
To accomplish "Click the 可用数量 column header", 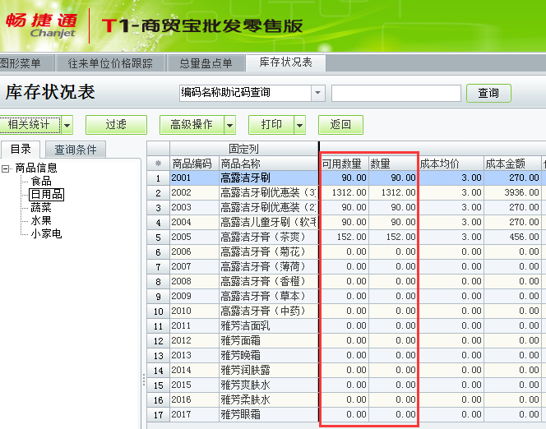I will (x=344, y=164).
